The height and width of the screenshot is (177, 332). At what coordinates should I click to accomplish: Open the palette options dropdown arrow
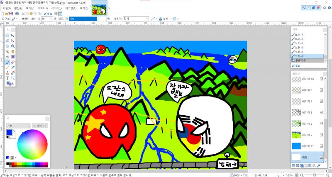16,158
